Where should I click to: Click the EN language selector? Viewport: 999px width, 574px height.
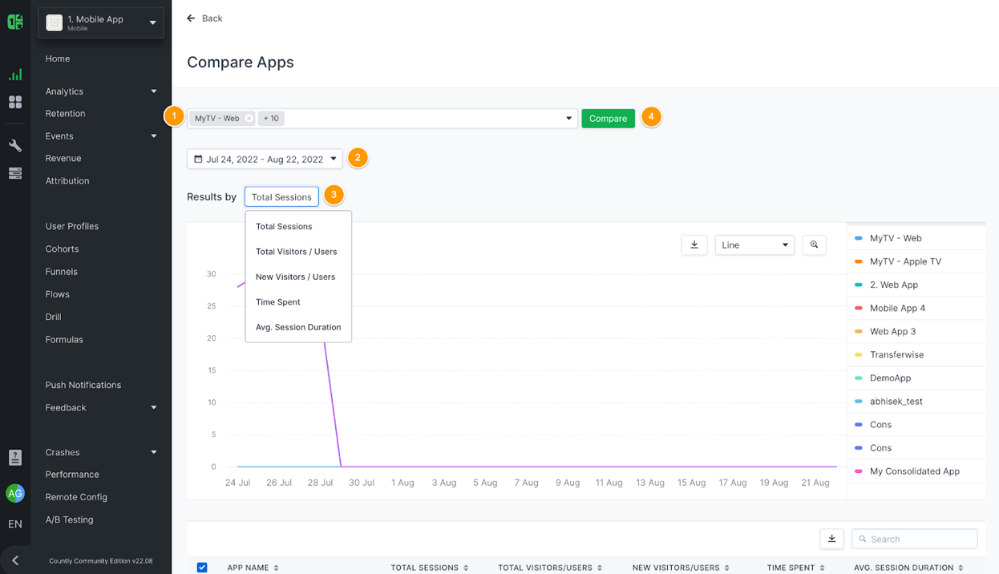15,524
